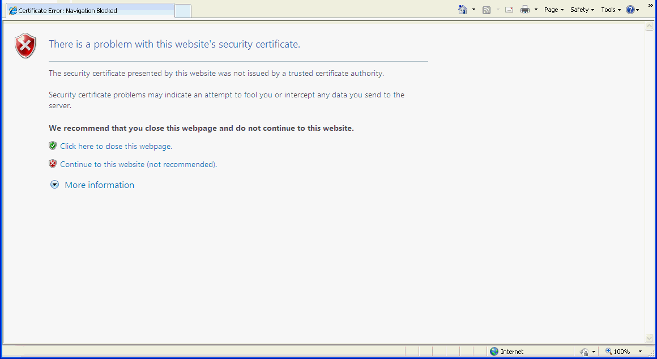Continue to this website (not recommended) link
657x359 pixels.
pyautogui.click(x=138, y=164)
